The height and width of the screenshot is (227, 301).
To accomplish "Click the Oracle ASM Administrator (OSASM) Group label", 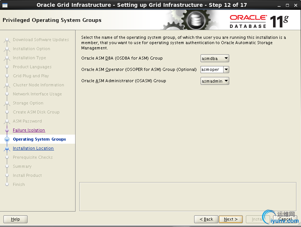I will 123,81.
